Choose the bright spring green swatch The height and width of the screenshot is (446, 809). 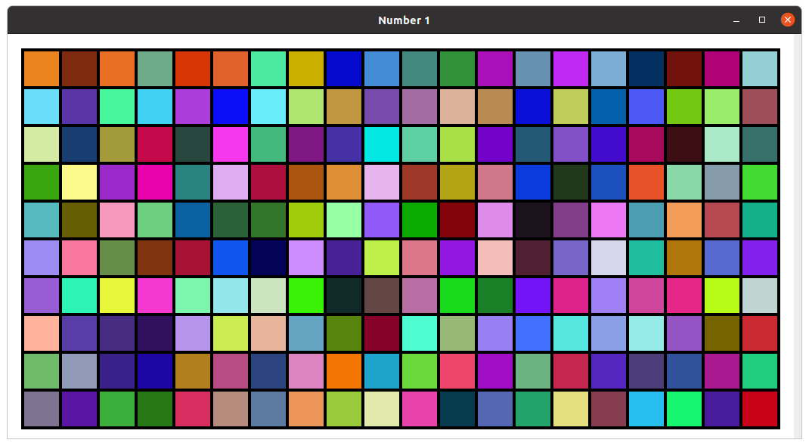(x=684, y=409)
